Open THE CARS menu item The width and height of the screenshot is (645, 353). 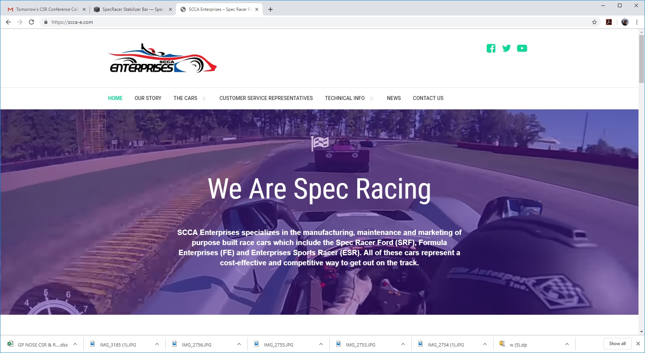pos(185,98)
